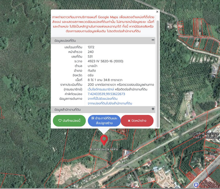220x189 pixels.
Task: Click the red map location pin
Action: pyautogui.click(x=104, y=140)
